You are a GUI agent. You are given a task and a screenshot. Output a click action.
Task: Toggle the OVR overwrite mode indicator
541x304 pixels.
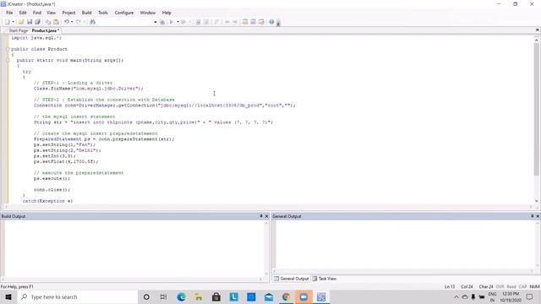500,287
